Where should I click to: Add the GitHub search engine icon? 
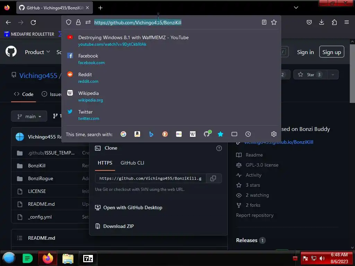(207, 134)
